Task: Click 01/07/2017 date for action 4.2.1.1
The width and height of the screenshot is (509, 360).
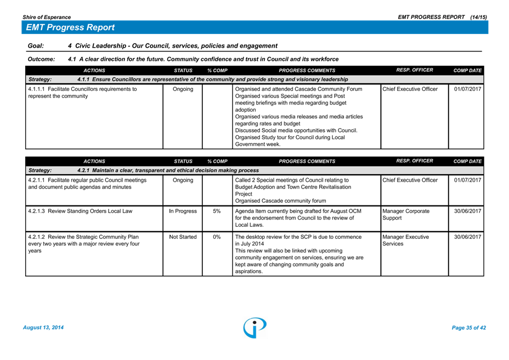Action: (467, 180)
